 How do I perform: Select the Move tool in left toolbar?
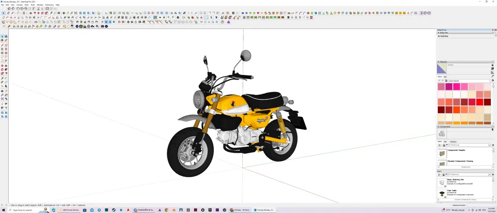[2, 65]
